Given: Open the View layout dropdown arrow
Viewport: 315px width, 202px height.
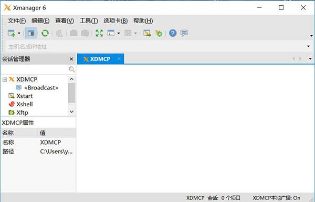Looking at the screenshot, I should pos(119,33).
